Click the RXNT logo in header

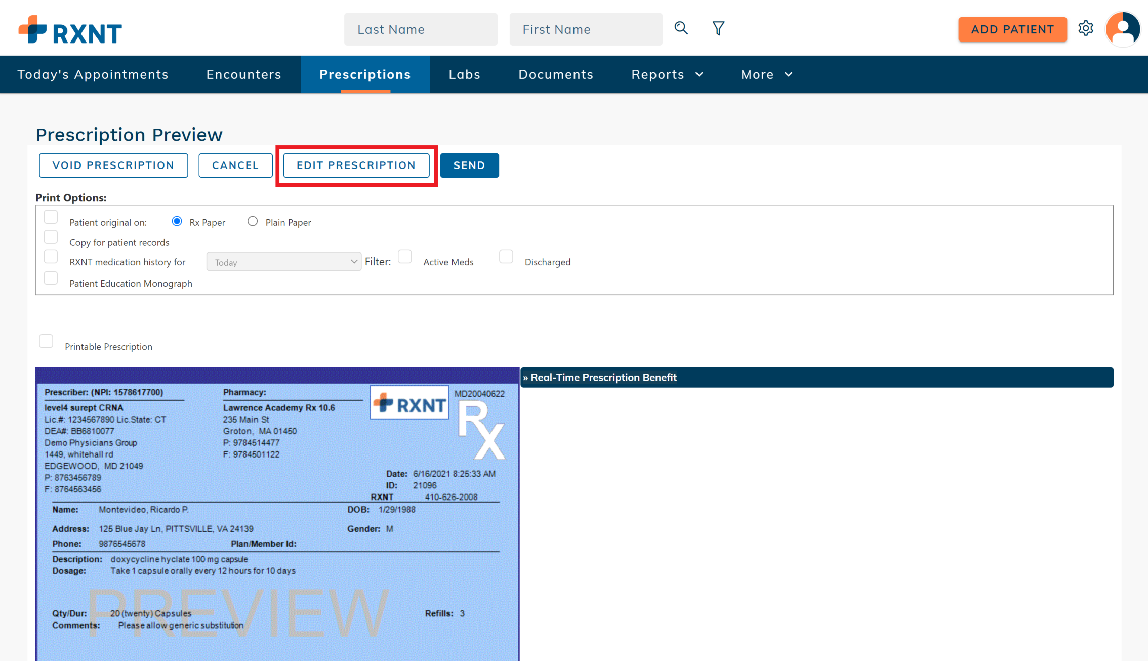[70, 30]
